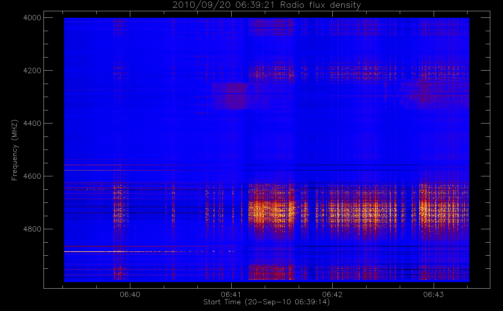
Task: Select the 4200 frequency axis label
Action: pyautogui.click(x=32, y=71)
